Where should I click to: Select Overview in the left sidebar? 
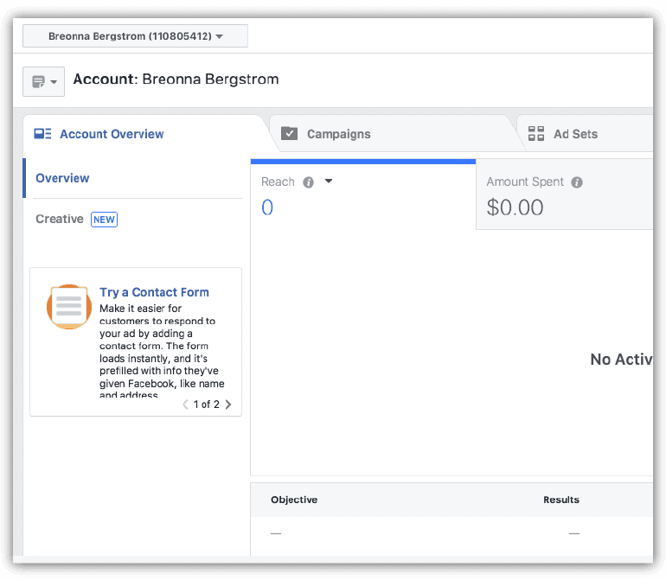coord(62,178)
